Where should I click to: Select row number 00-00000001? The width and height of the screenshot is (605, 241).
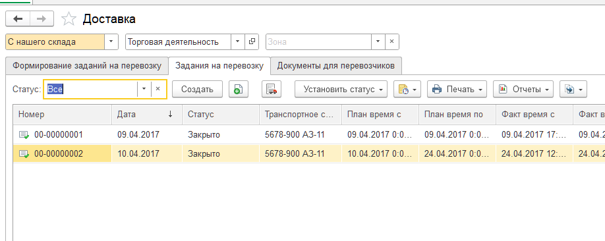[x=59, y=134]
